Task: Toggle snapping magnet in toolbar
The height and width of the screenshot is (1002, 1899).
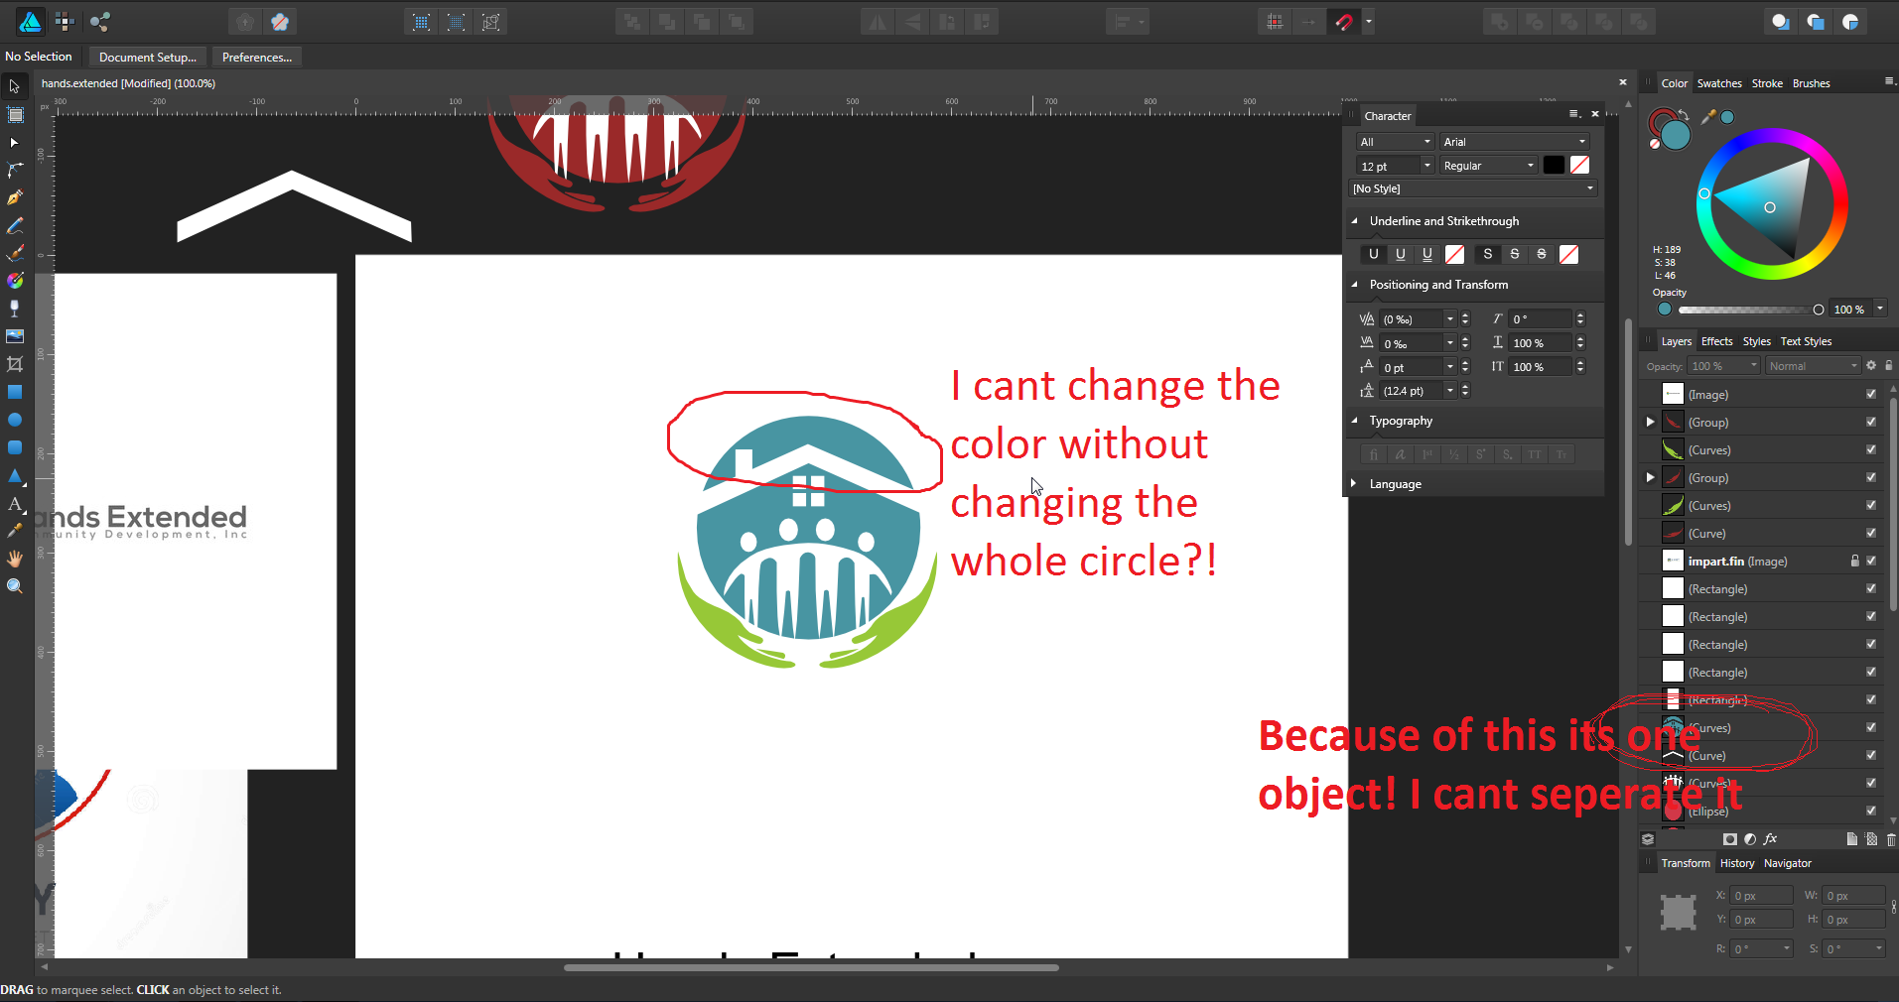Action: [1344, 22]
